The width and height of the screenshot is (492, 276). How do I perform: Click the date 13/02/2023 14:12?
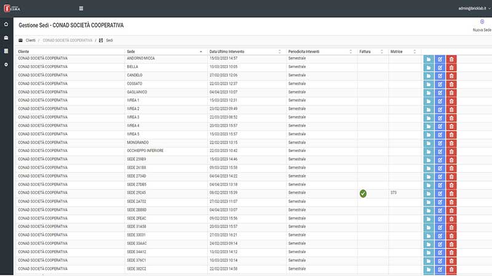223,251
